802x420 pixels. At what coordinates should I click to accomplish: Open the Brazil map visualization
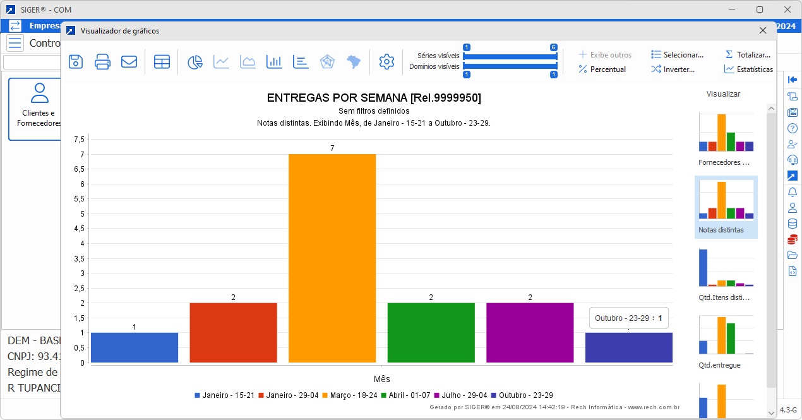(353, 61)
